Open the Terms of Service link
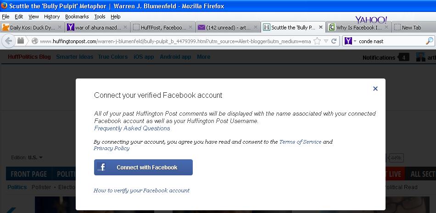 point(300,142)
